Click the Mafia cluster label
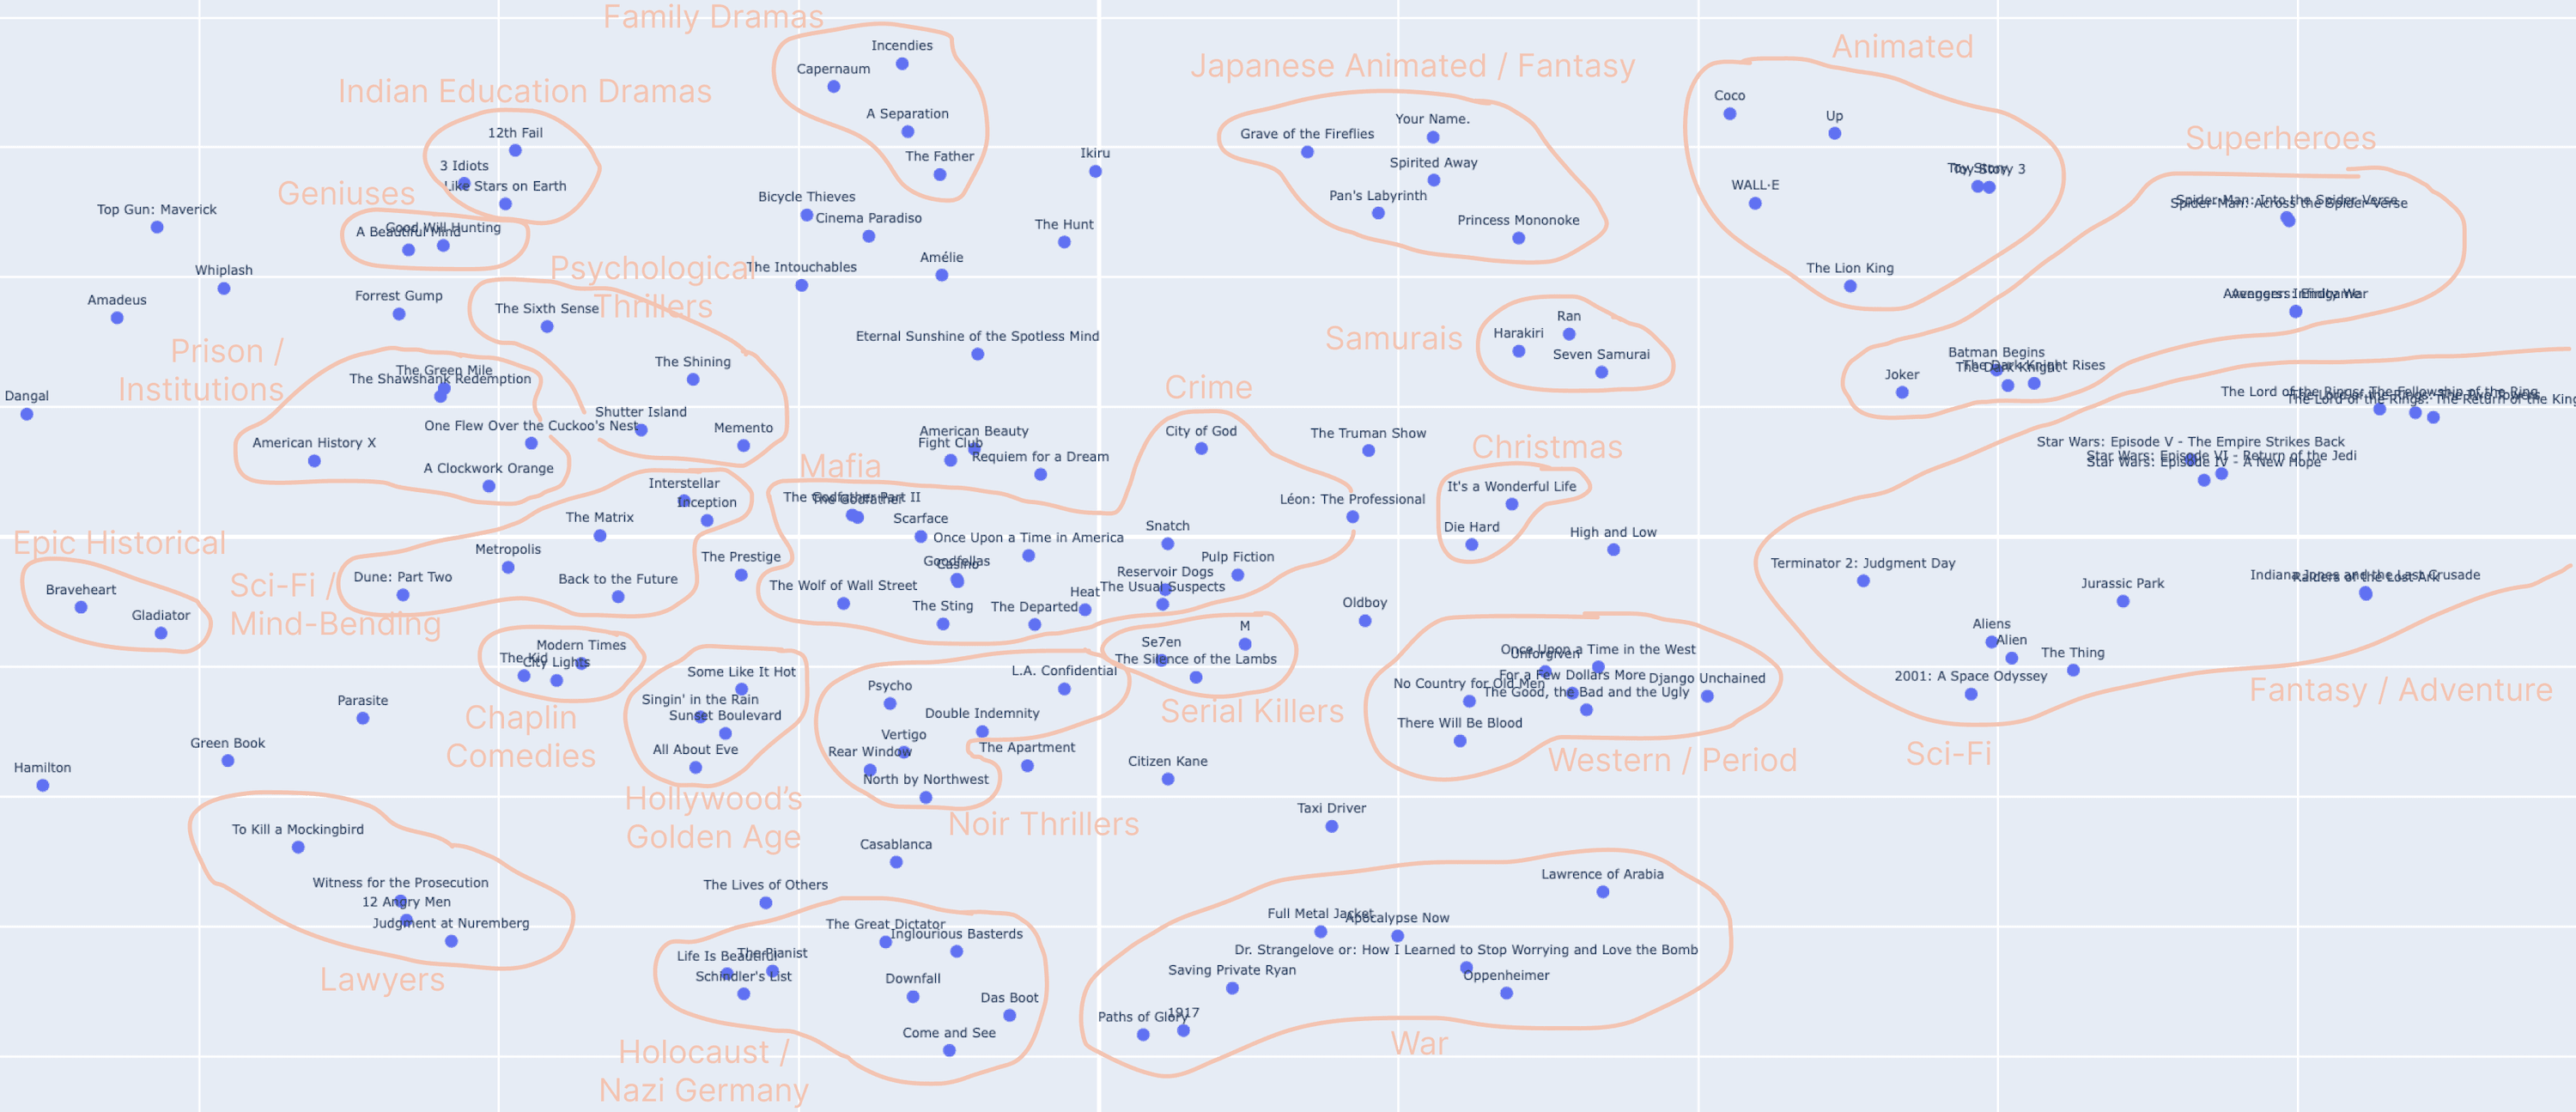Viewport: 2576px width, 1112px height. (813, 468)
